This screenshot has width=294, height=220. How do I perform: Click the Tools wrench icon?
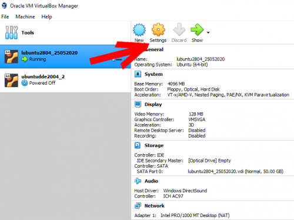(11, 32)
